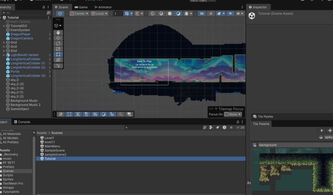Open Focus On None dropdown
Screen dimensions: 333x195
point(233,114)
